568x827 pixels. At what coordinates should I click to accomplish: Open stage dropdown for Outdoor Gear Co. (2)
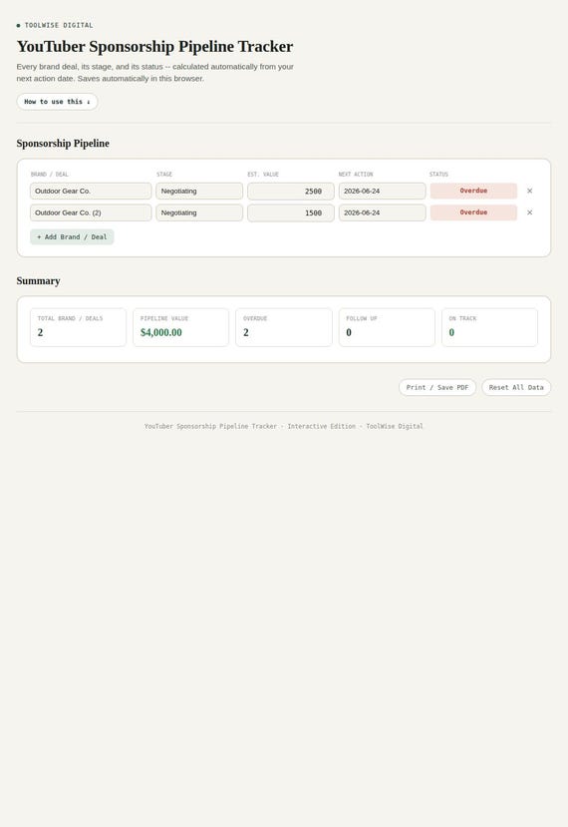(199, 212)
